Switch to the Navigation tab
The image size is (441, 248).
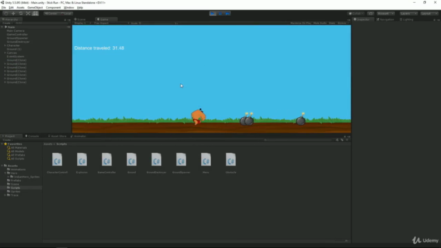pos(386,19)
